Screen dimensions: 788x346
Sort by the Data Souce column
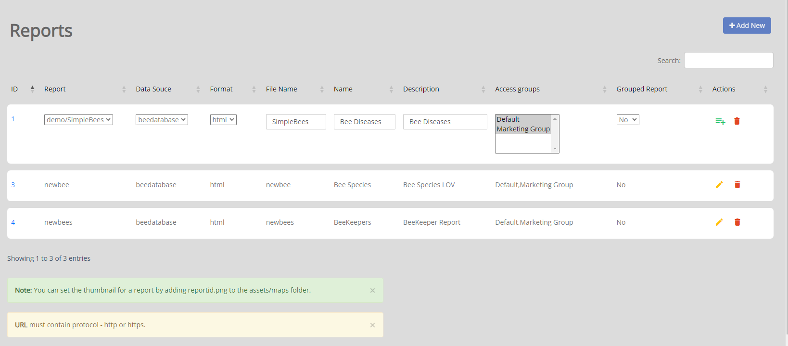pos(168,89)
